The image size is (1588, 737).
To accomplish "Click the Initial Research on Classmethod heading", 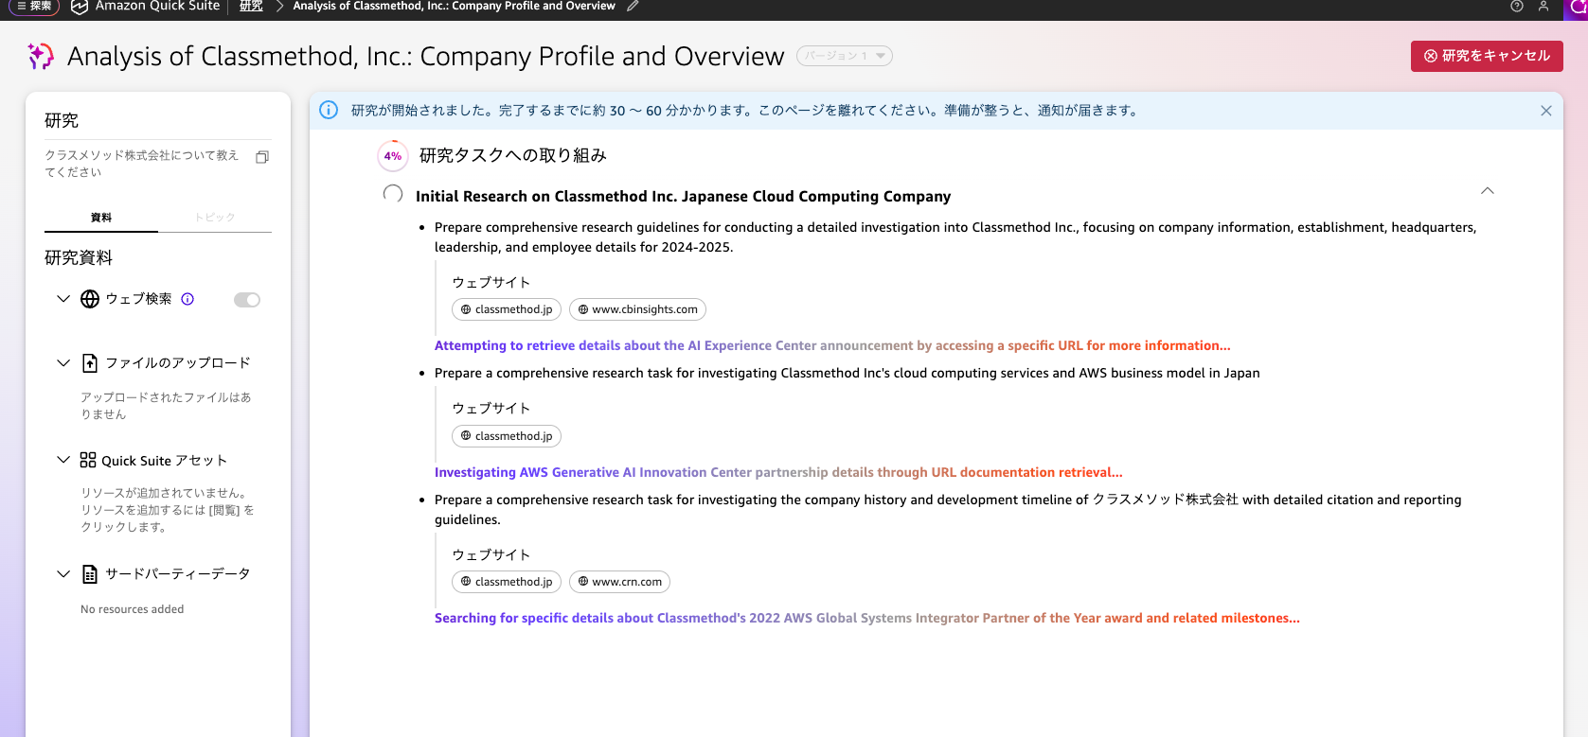I will click(683, 197).
